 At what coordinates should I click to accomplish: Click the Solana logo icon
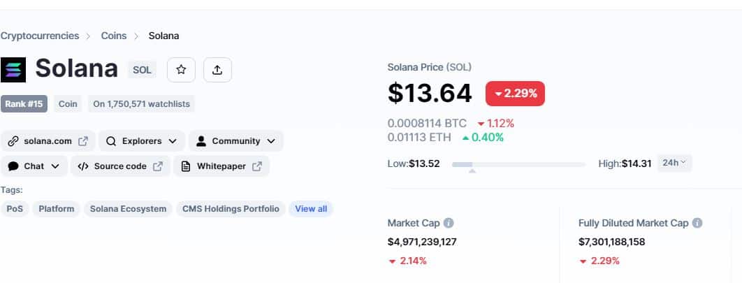tap(13, 70)
